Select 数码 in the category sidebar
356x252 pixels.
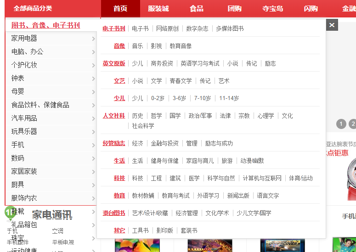18,158
